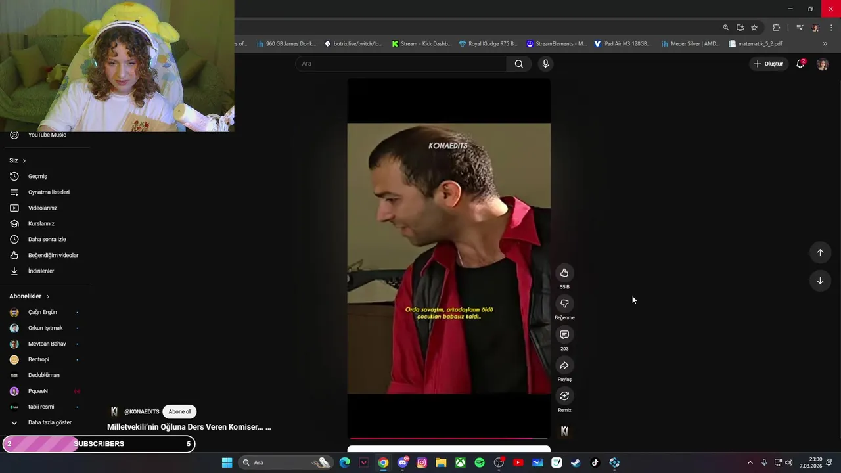
Task: Seek using the red progress bar
Action: [449, 438]
